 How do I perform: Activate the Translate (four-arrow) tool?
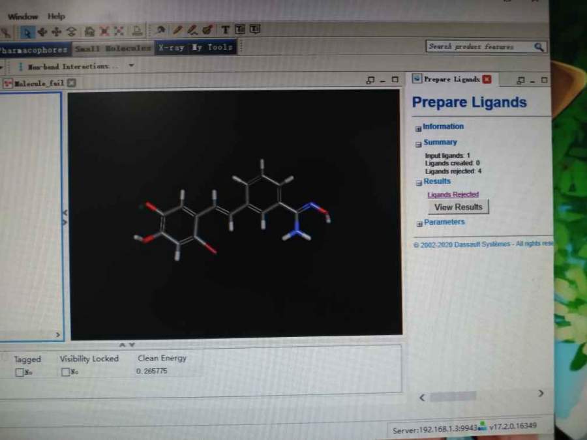click(x=57, y=31)
